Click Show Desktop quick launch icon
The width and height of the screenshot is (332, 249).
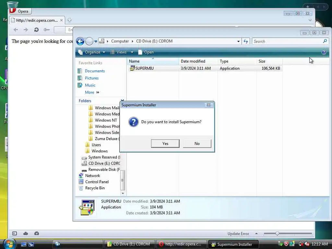(23, 244)
